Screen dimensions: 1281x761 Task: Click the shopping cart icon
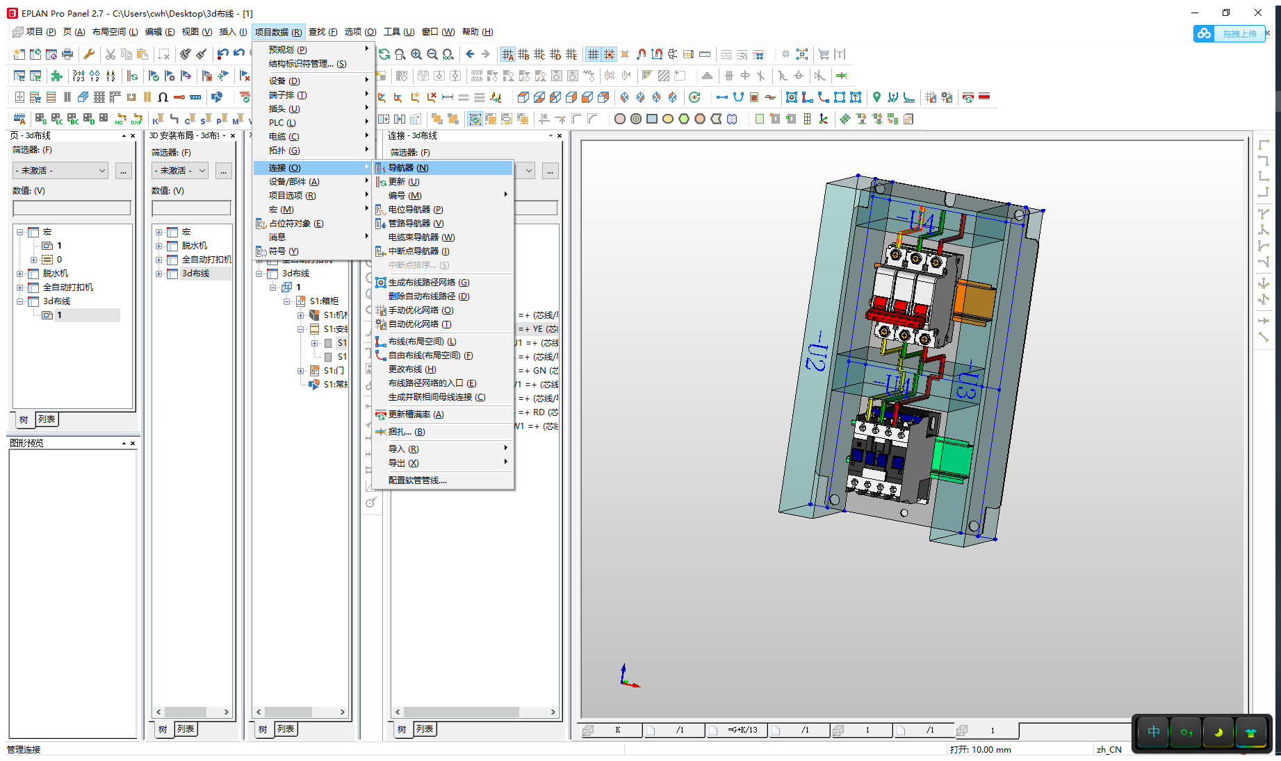pyautogui.click(x=824, y=54)
